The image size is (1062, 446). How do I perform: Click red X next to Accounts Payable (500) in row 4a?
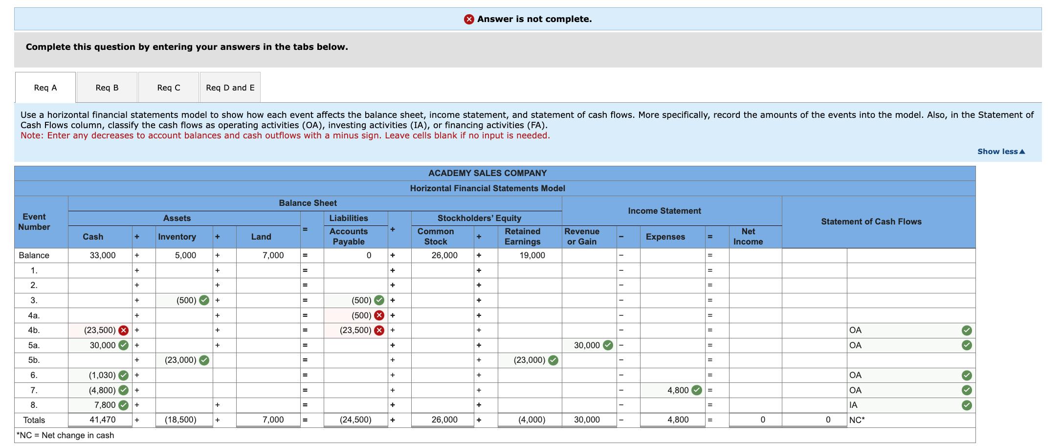[379, 315]
